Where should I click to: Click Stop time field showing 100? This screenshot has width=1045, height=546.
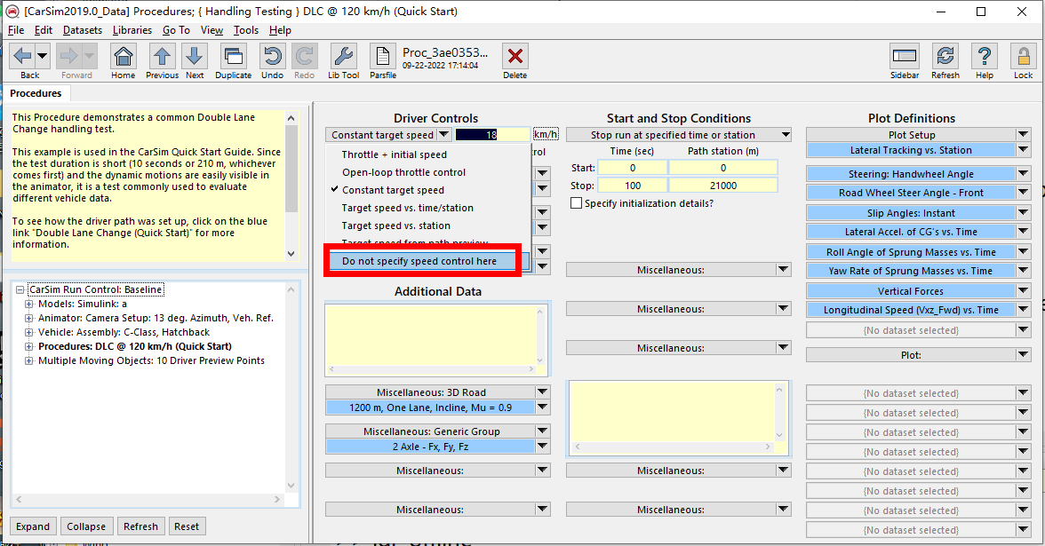[x=633, y=186]
